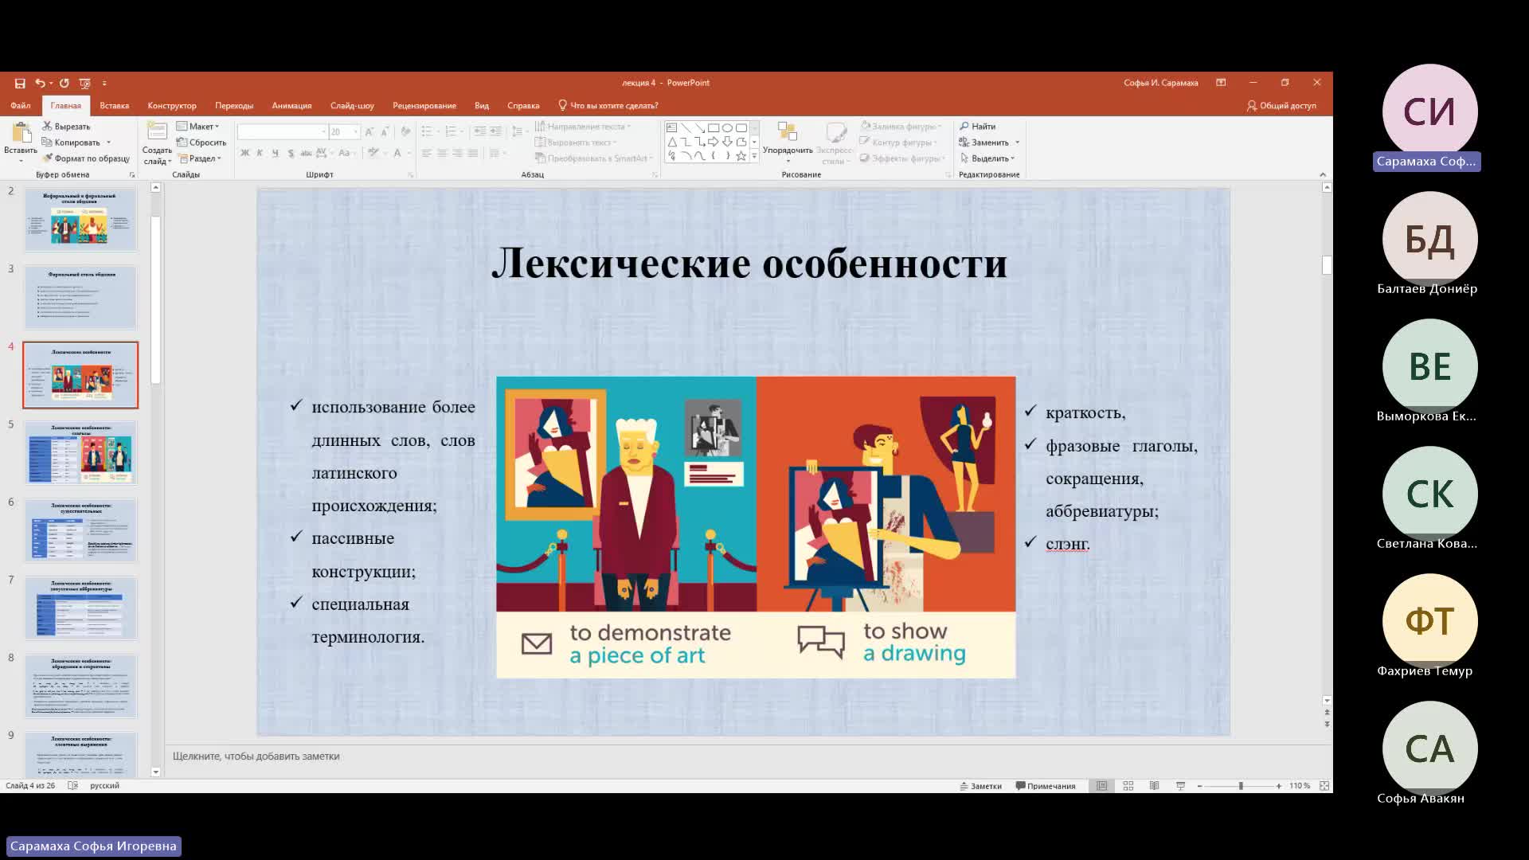
Task: Click Формат по образцу format painter
Action: pyautogui.click(x=87, y=158)
